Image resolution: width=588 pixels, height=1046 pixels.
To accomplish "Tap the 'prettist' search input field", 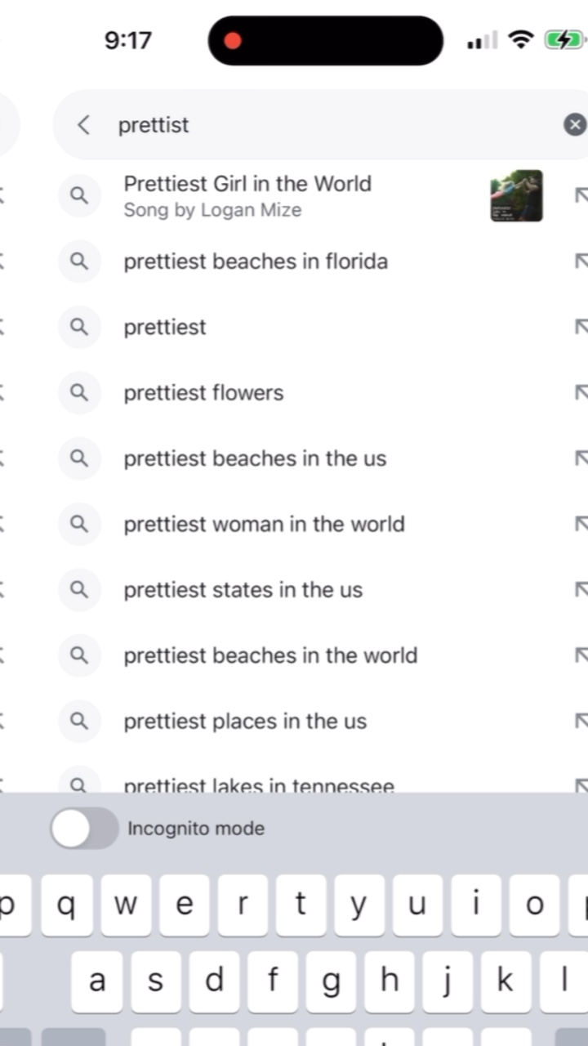I will [327, 125].
